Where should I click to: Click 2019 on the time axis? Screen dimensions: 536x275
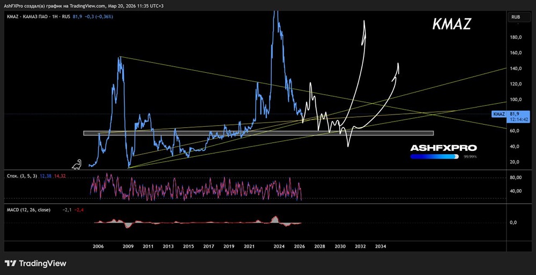[229, 246]
